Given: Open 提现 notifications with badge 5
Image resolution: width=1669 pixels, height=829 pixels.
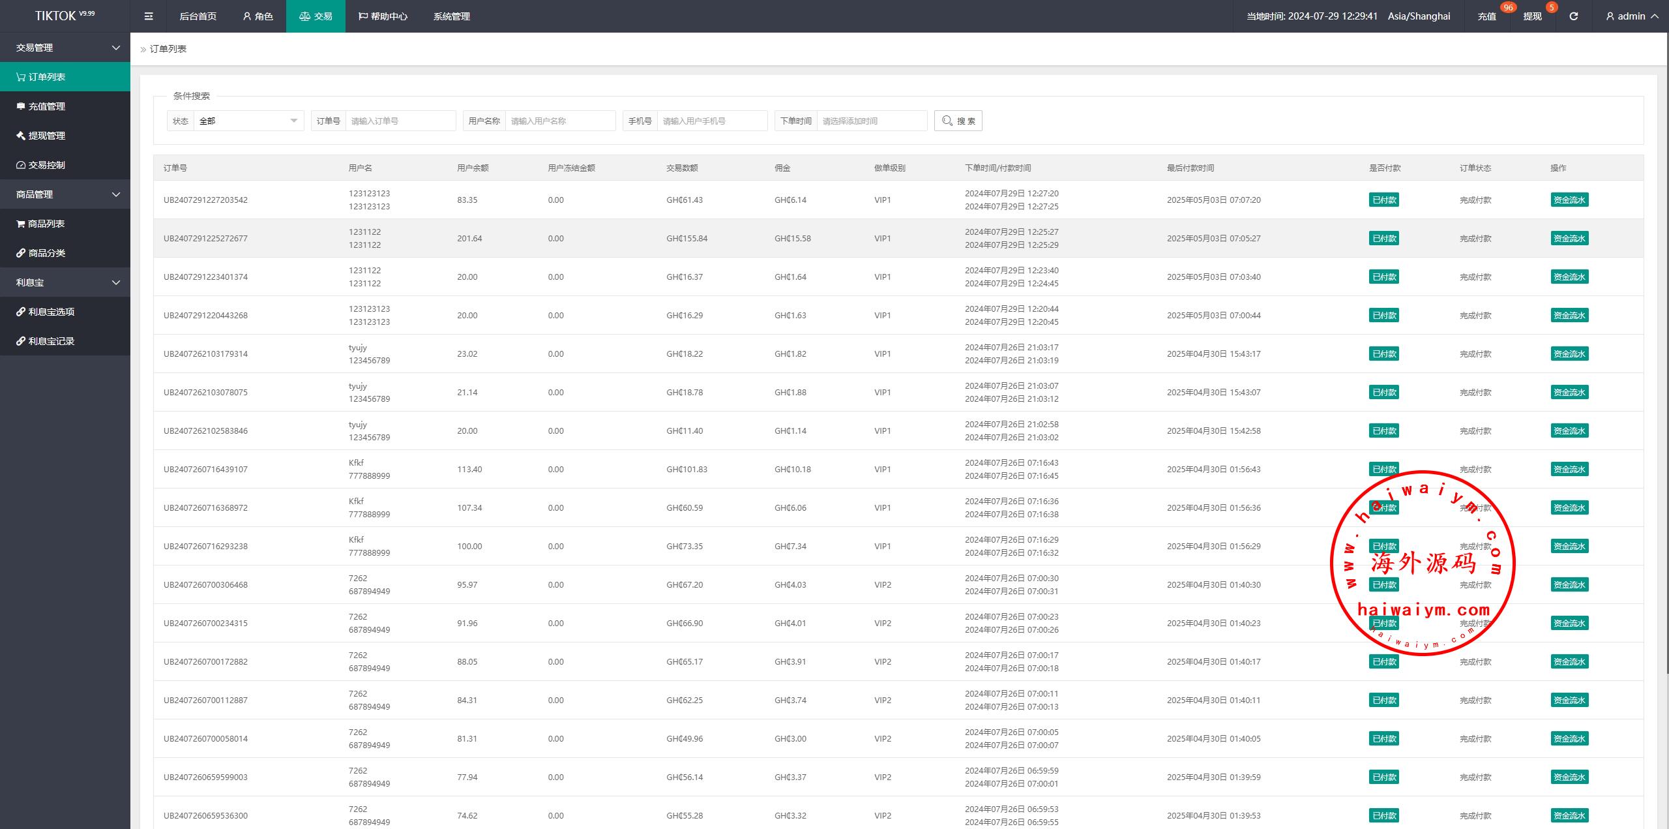Looking at the screenshot, I should pyautogui.click(x=1532, y=16).
